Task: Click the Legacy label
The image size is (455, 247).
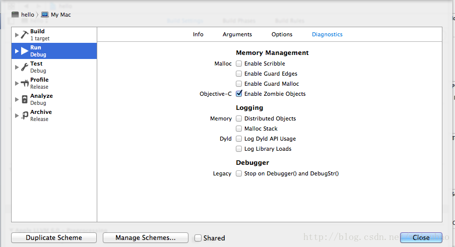Action: point(222,173)
